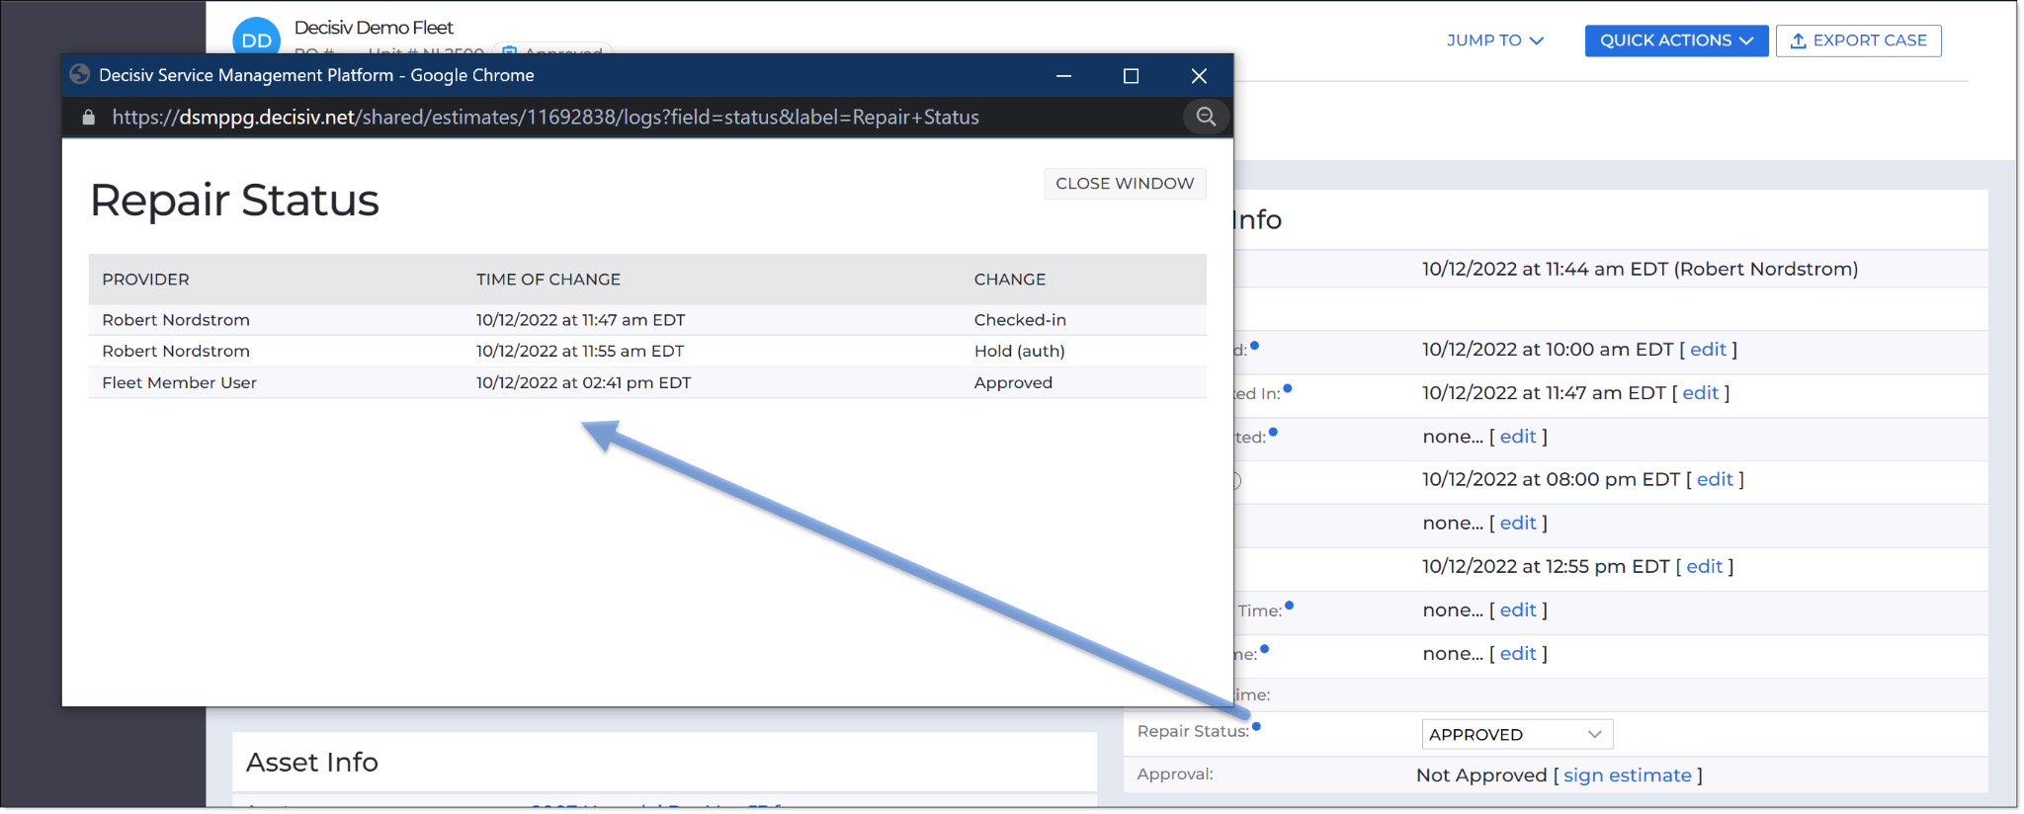
Task: Open the Repair Status APPROVED dropdown
Action: pyautogui.click(x=1517, y=734)
